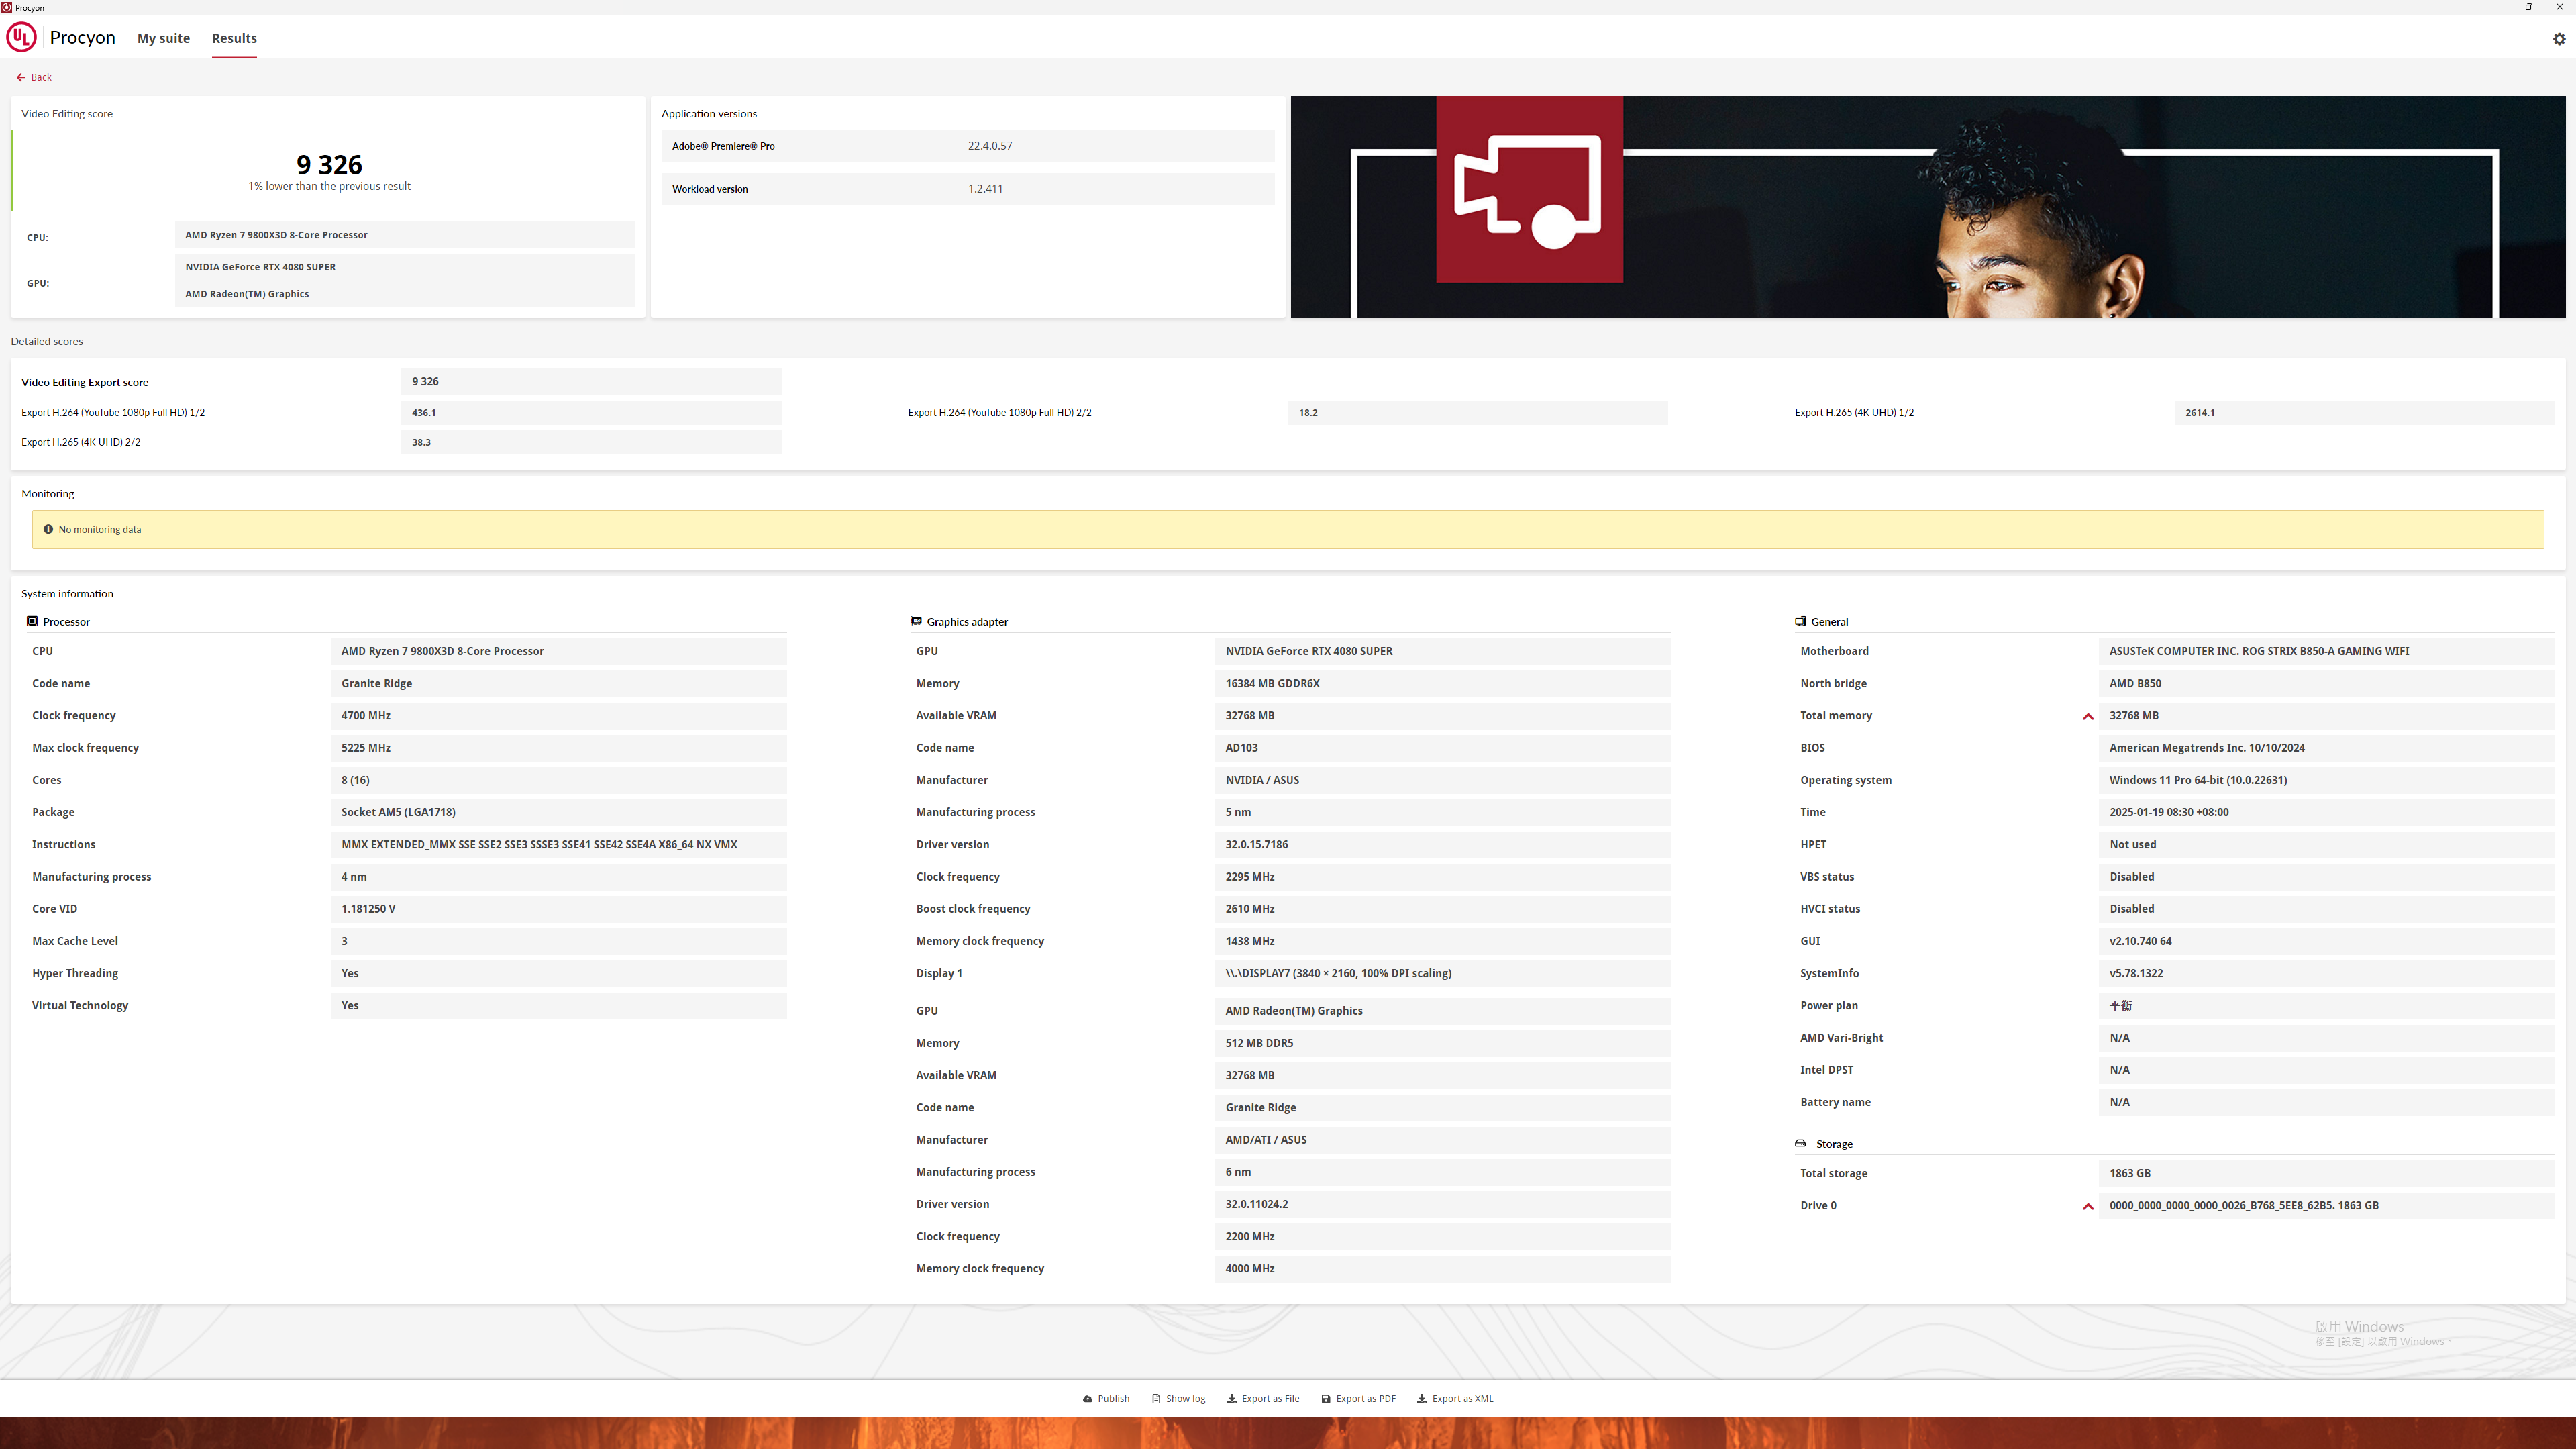Screen dimensions: 2576x1449
Task: Click Core VID value 1.181250 V
Action: click(558, 909)
